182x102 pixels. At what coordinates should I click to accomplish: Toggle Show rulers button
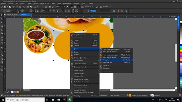tap(72, 7)
